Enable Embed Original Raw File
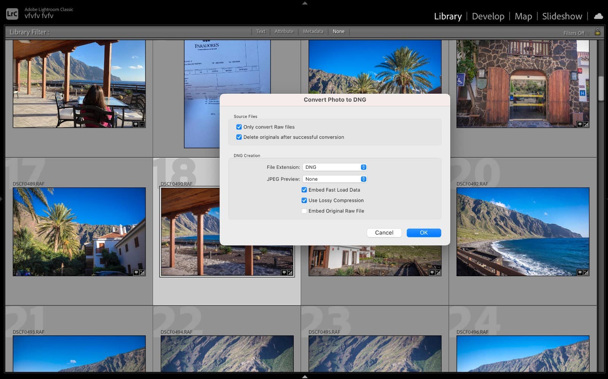The width and height of the screenshot is (608, 379). [x=304, y=211]
